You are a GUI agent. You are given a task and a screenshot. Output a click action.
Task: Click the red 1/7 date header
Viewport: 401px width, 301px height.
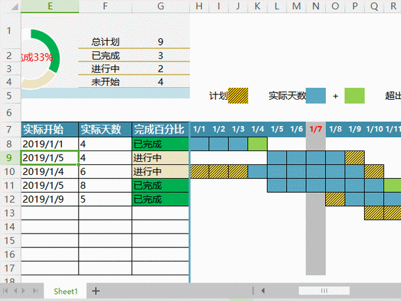(x=315, y=129)
